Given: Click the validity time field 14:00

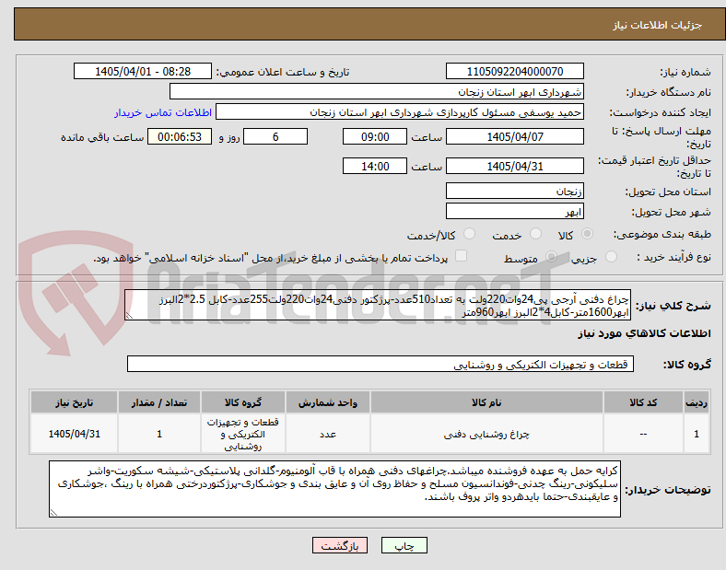Looking at the screenshot, I should point(375,166).
